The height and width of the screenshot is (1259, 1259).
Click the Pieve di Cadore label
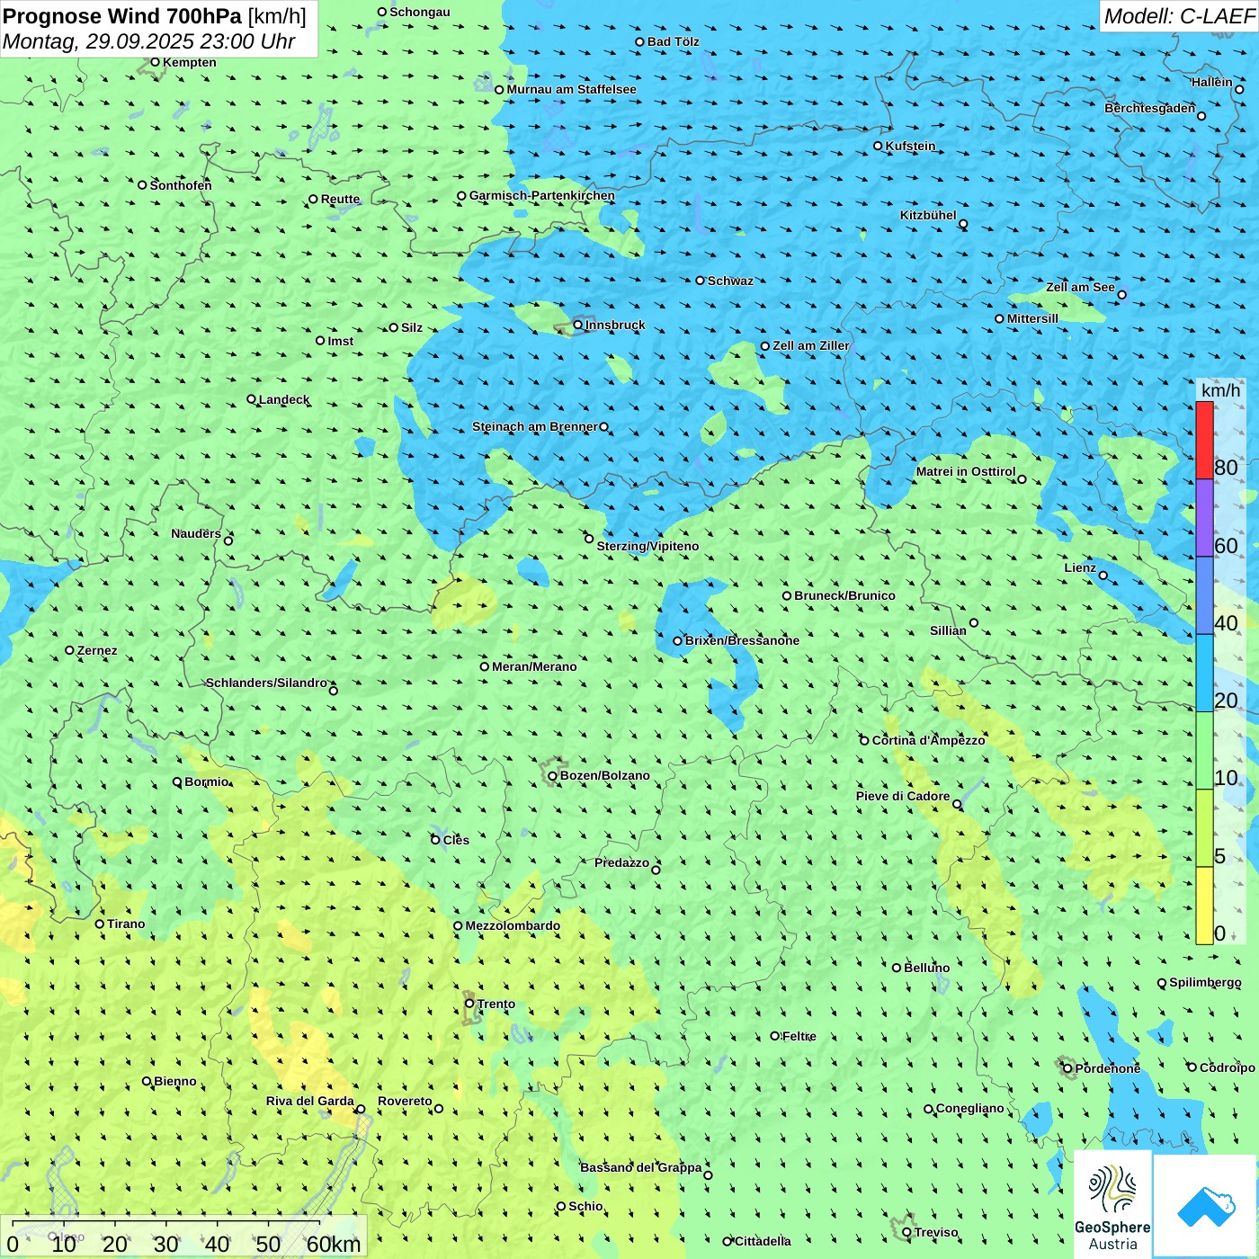pyautogui.click(x=903, y=796)
